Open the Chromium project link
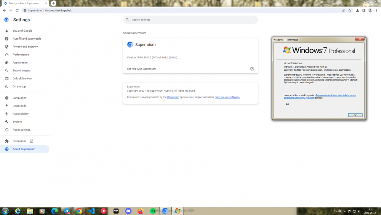This screenshot has height=215, width=381. tap(173, 97)
